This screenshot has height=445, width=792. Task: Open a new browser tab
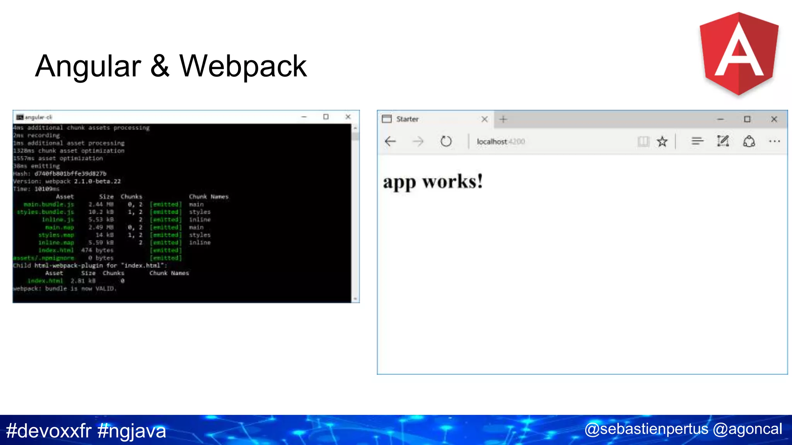click(x=503, y=119)
